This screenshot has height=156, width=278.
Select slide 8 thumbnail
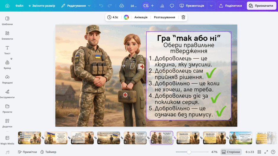coord(214,138)
